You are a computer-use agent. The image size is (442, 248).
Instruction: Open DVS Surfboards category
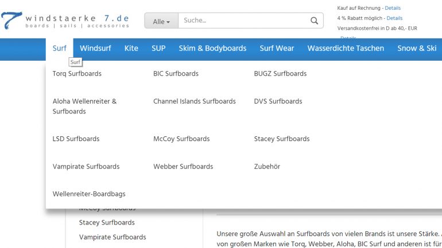point(278,101)
